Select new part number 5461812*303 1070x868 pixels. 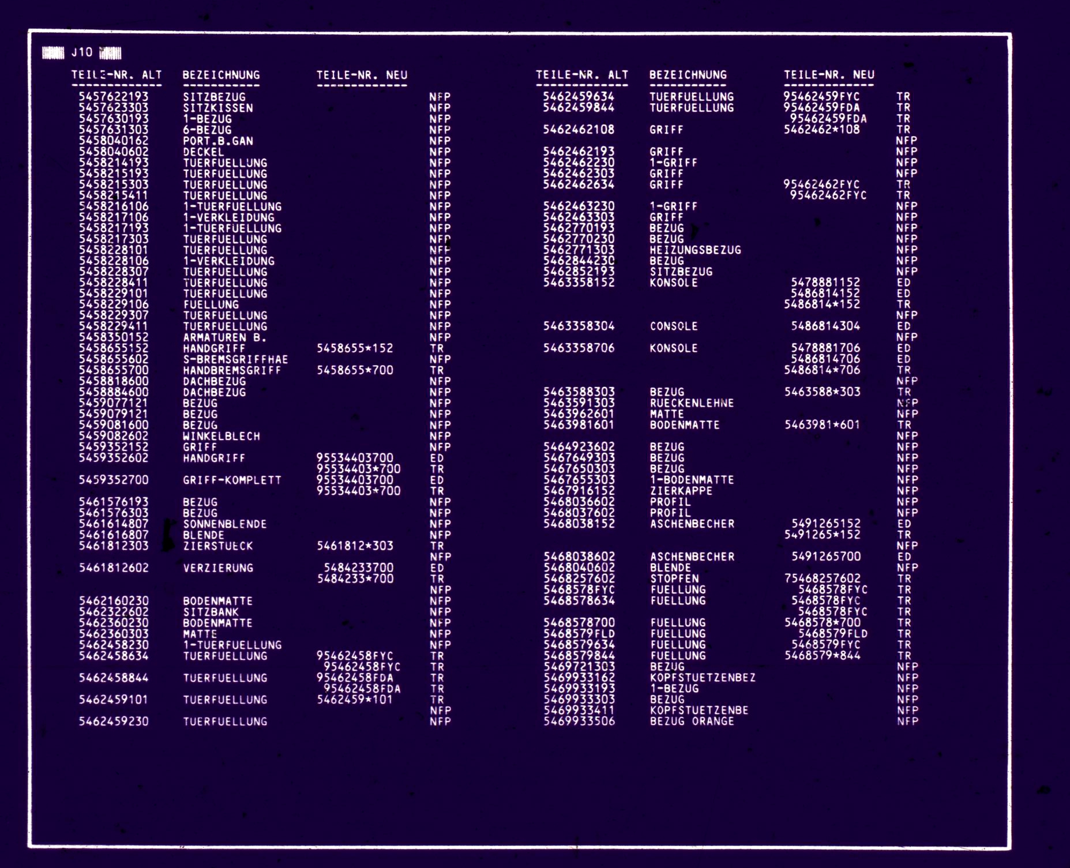pyautogui.click(x=355, y=546)
